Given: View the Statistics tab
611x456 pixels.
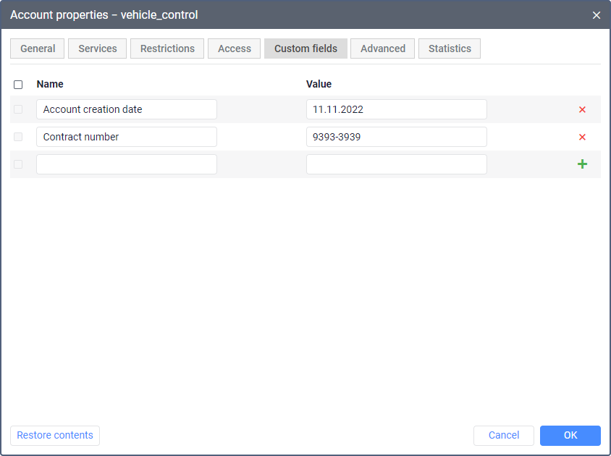Looking at the screenshot, I should (450, 48).
